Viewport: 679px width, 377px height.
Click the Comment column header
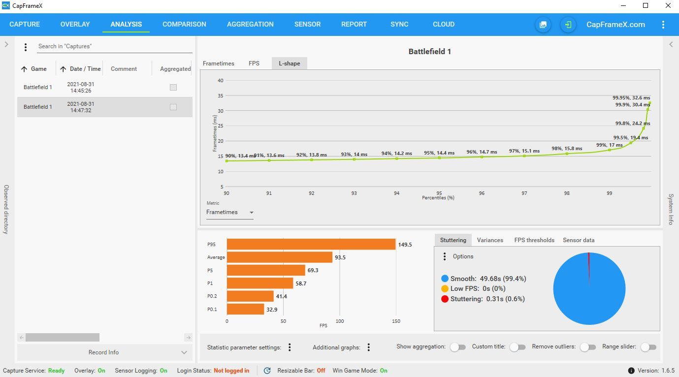pos(124,69)
